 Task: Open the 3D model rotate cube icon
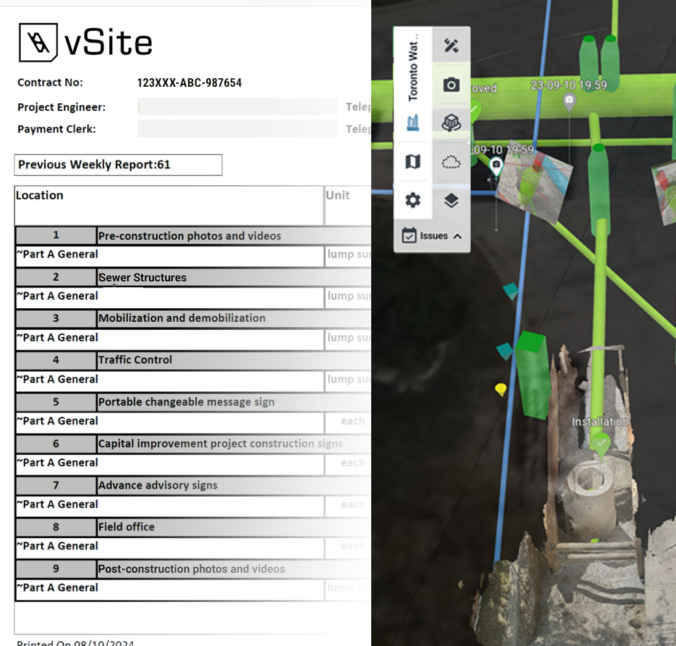pos(451,123)
